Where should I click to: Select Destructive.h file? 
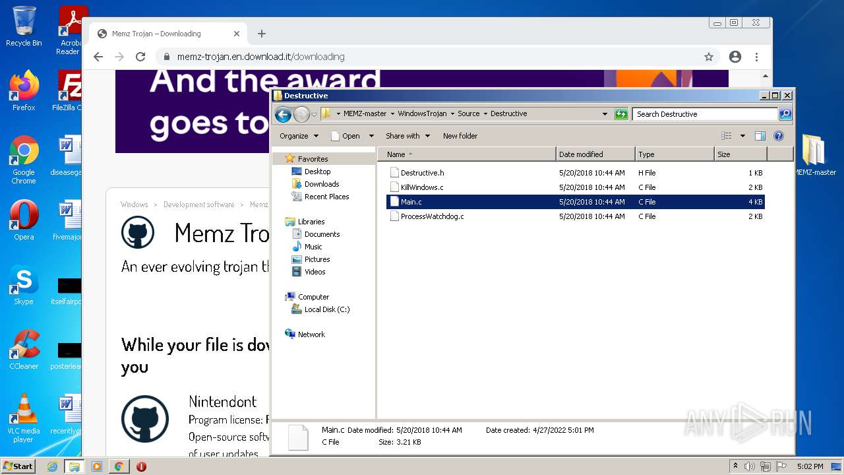575,173
